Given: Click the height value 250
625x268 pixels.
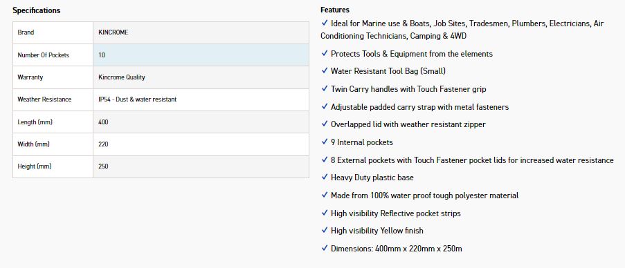Looking at the screenshot, I should click(x=103, y=166).
